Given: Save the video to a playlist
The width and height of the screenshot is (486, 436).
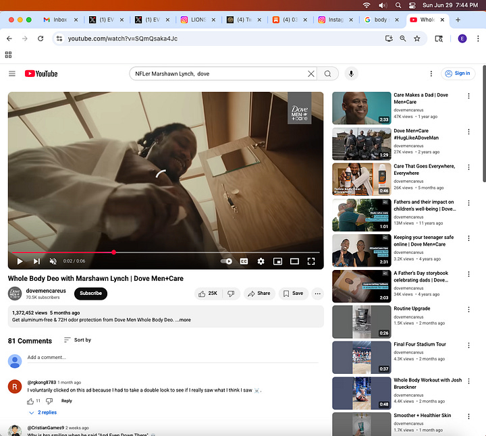Looking at the screenshot, I should click(x=294, y=294).
